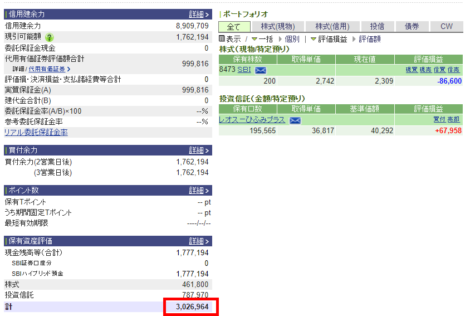This screenshot has width=470, height=316.
Task: Click the SBI 評価損益 value -86,600
Action: click(x=449, y=81)
